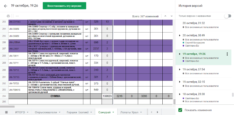Image resolution: width=234 pixels, height=115 pixels.
Task: Jump to next change with down chevron
Action: (171, 16)
